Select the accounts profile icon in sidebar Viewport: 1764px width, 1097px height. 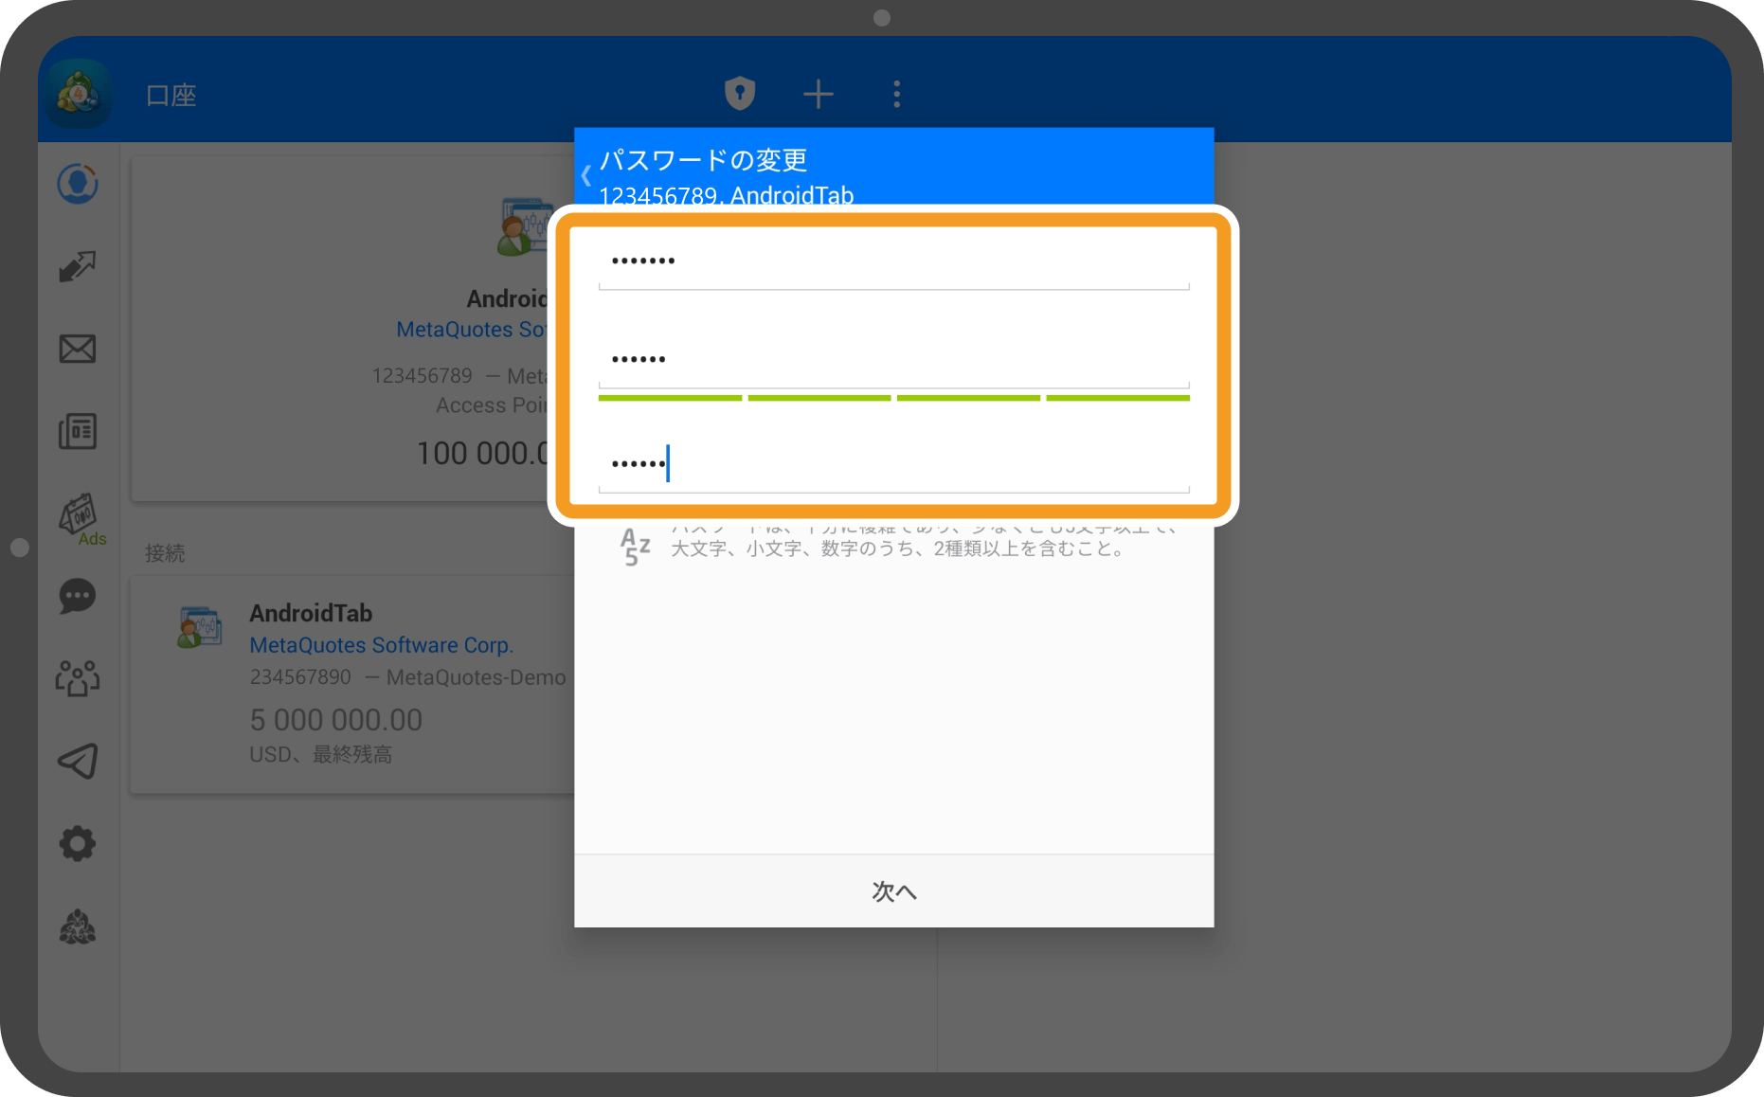click(78, 184)
